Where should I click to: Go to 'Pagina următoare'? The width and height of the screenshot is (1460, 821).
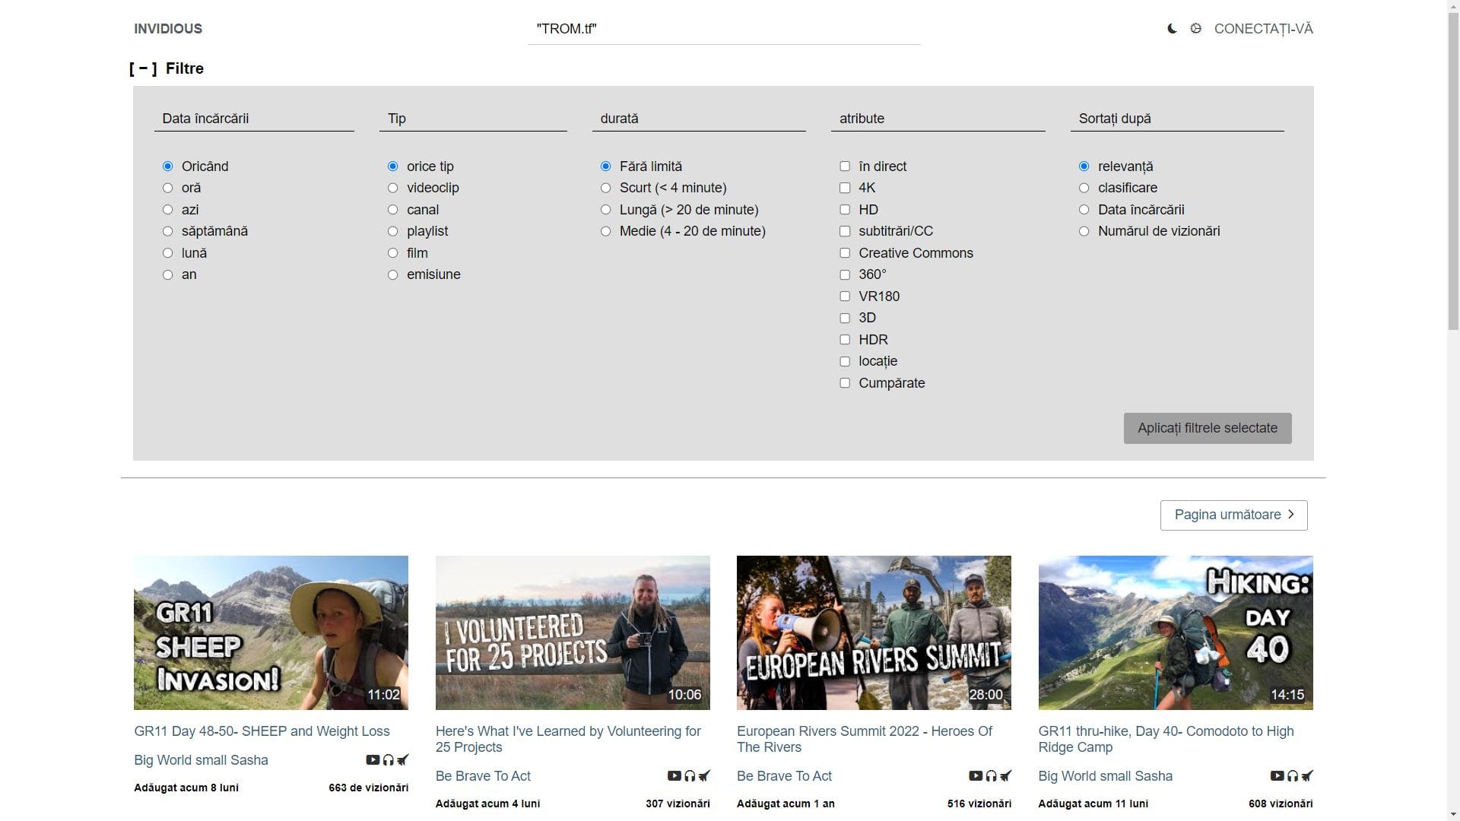point(1233,515)
